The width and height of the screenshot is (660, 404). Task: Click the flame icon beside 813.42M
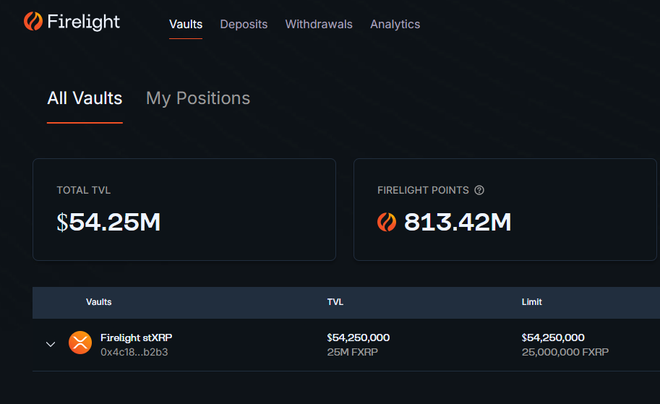coord(387,222)
